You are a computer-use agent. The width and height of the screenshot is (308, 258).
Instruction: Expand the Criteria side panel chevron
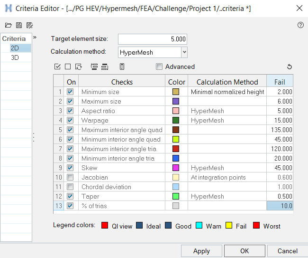tap(35, 37)
